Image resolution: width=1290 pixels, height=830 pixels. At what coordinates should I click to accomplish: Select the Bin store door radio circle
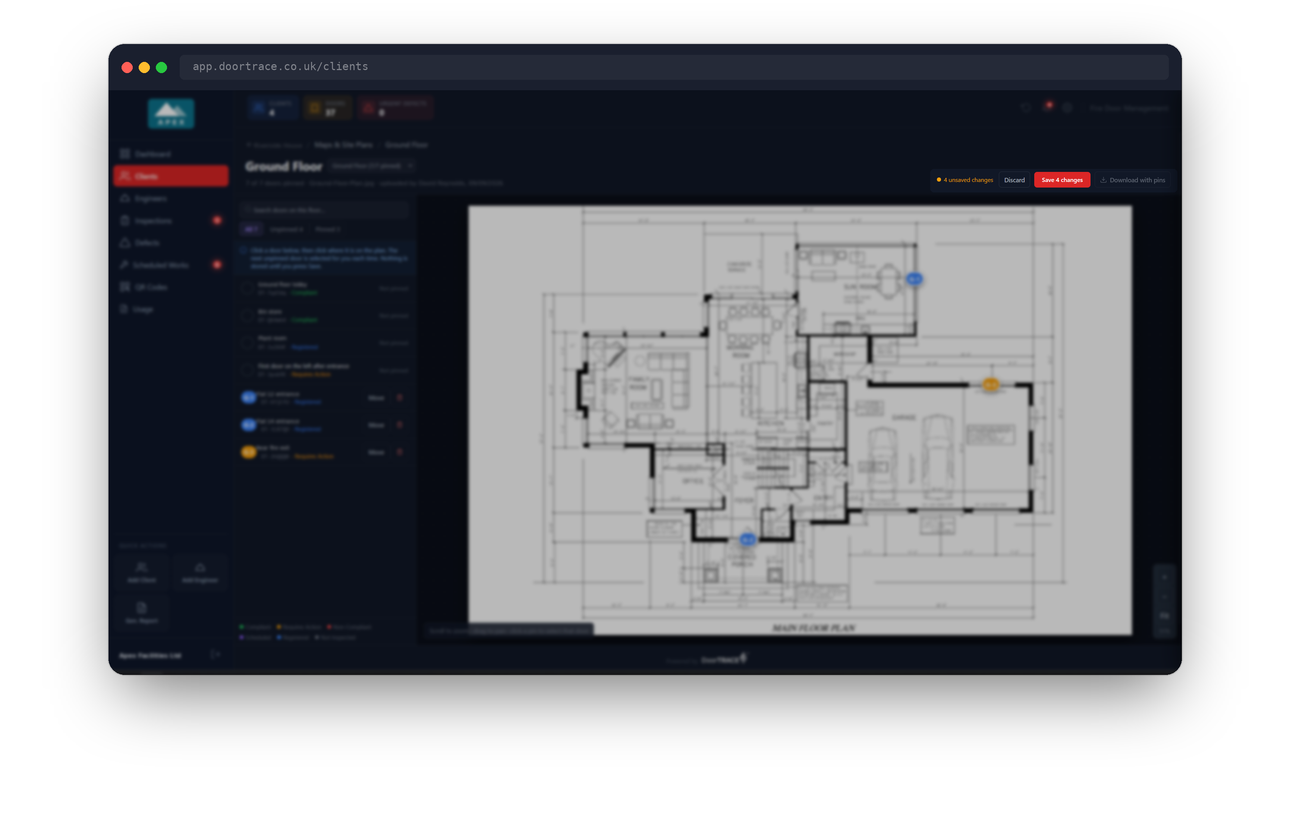(247, 316)
